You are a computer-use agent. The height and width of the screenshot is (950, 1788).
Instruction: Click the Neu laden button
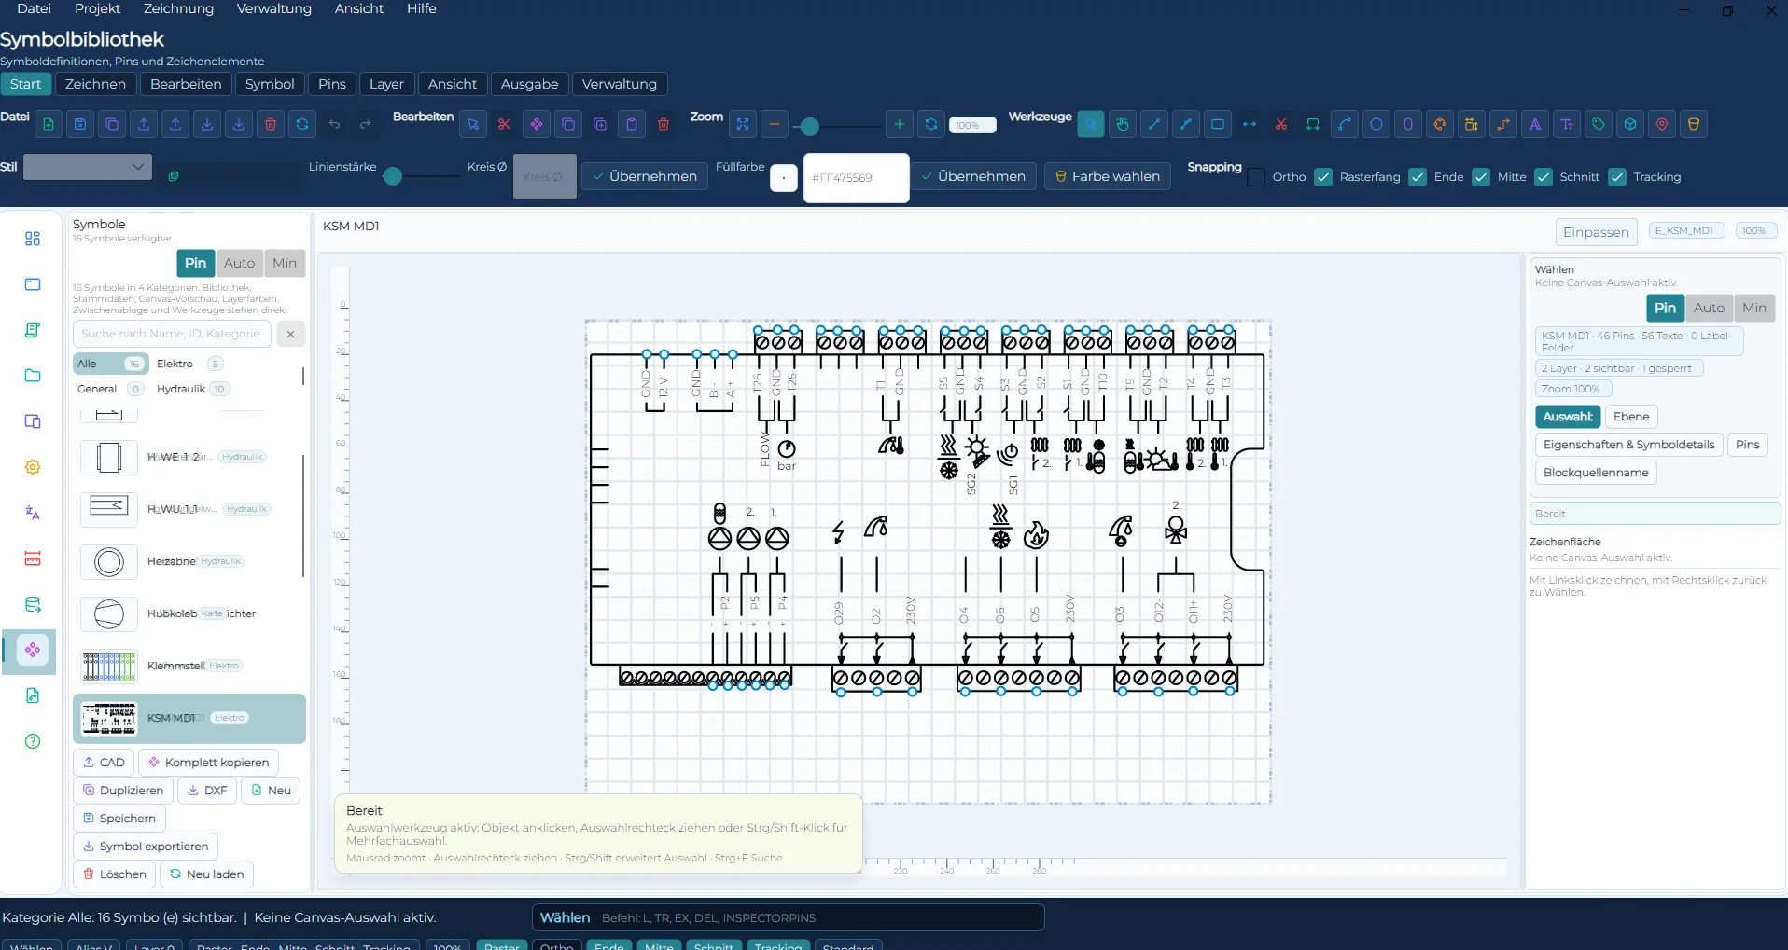tap(207, 874)
